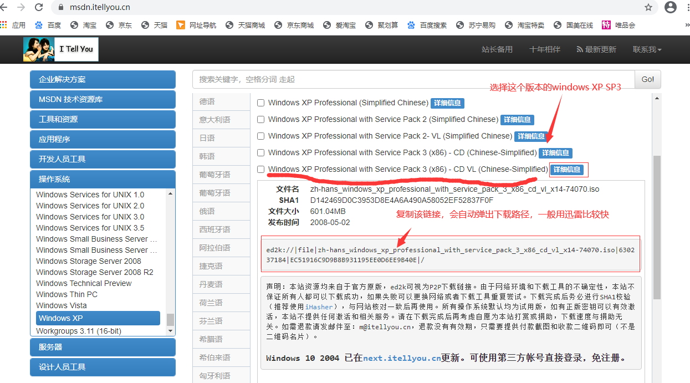Select Windows Thin PC in the list
The image size is (690, 383).
click(x=67, y=294)
